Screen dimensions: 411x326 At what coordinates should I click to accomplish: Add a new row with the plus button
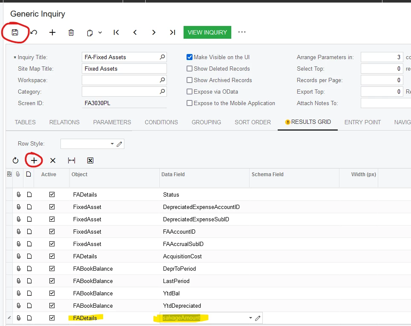pos(34,160)
